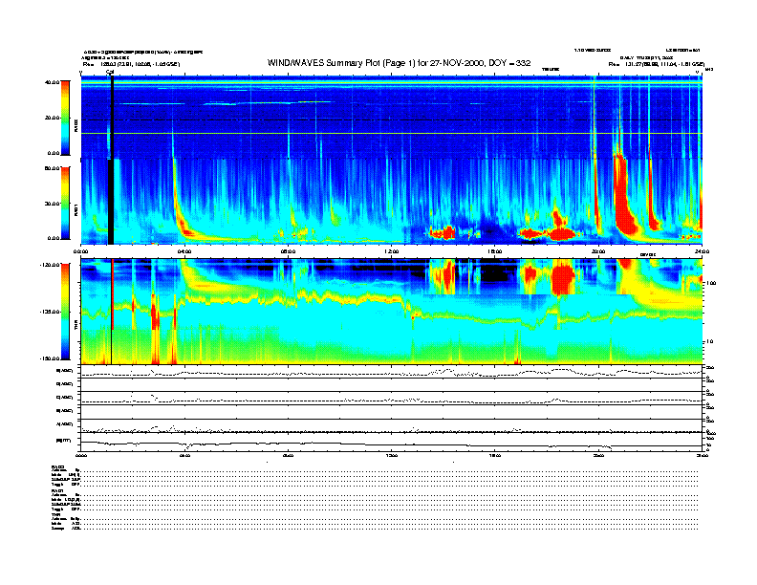This screenshot has width=757, height=585.
Task: Click the TNR heading in the status table
Action: (x=55, y=515)
